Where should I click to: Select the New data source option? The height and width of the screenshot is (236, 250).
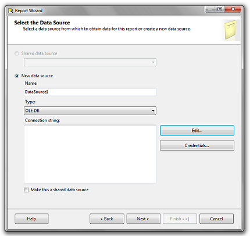click(17, 76)
